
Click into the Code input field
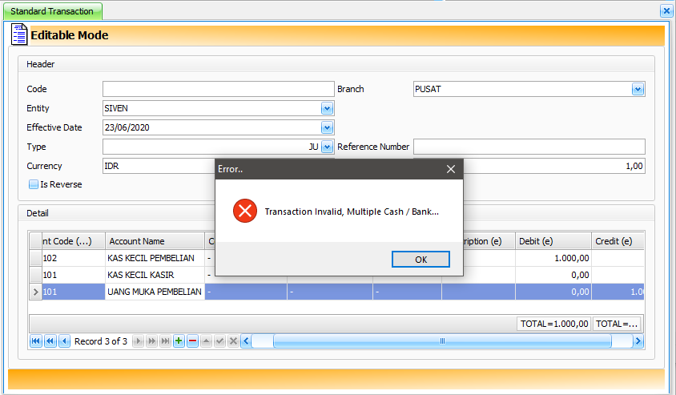218,89
